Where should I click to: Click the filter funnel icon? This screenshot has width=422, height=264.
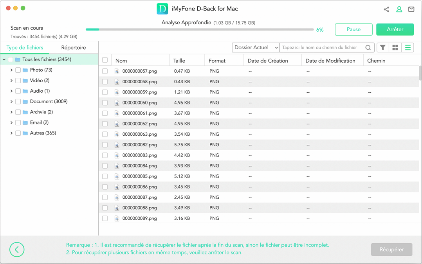click(382, 48)
